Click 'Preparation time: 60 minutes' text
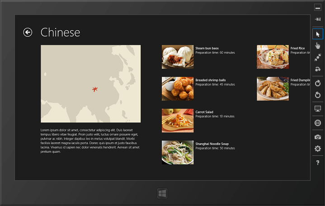 coord(215,53)
